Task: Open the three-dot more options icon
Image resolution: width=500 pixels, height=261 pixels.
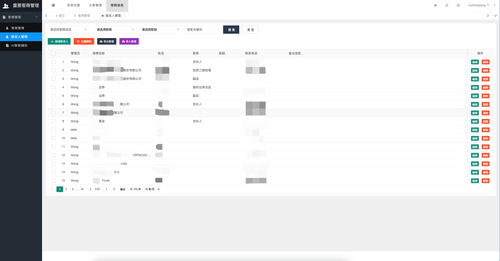Action: (494, 5)
